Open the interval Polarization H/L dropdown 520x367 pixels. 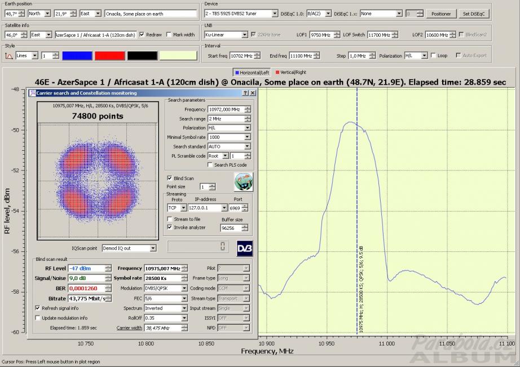pyautogui.click(x=424, y=56)
